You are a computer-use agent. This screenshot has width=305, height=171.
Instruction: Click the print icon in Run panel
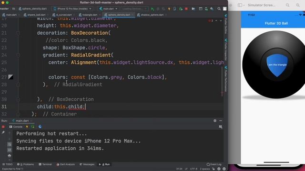click(x=10, y=155)
